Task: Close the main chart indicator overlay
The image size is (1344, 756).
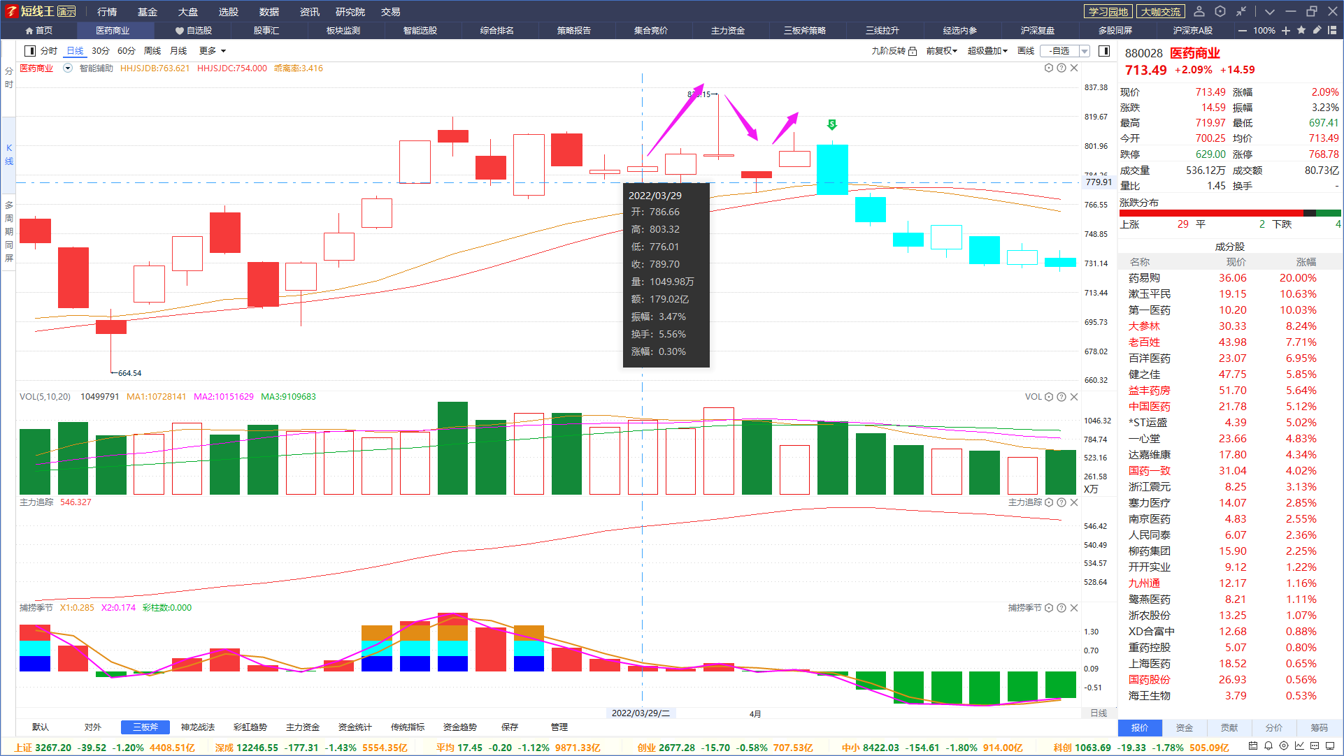Action: point(1074,68)
